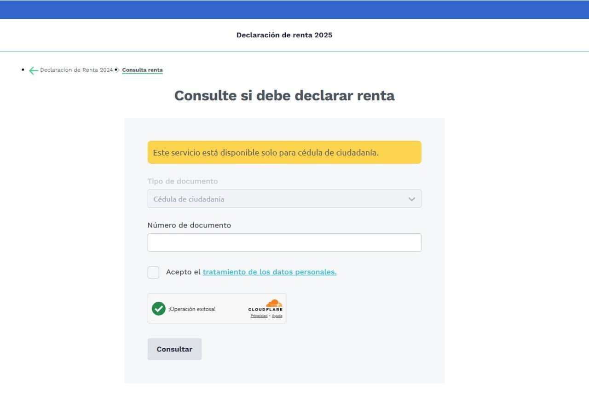
Task: Open Cloudflare Privacidad link
Action: [x=259, y=316]
